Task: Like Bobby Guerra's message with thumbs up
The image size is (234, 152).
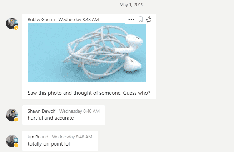Action: 149,19
